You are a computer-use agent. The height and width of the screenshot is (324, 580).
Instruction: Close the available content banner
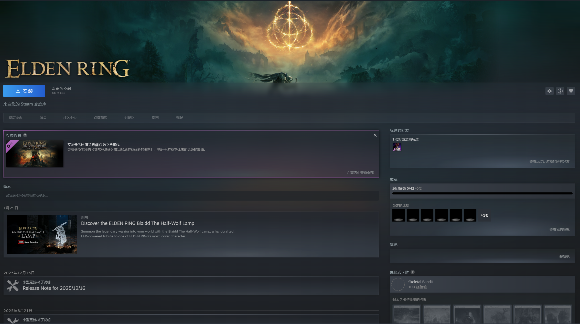point(375,135)
